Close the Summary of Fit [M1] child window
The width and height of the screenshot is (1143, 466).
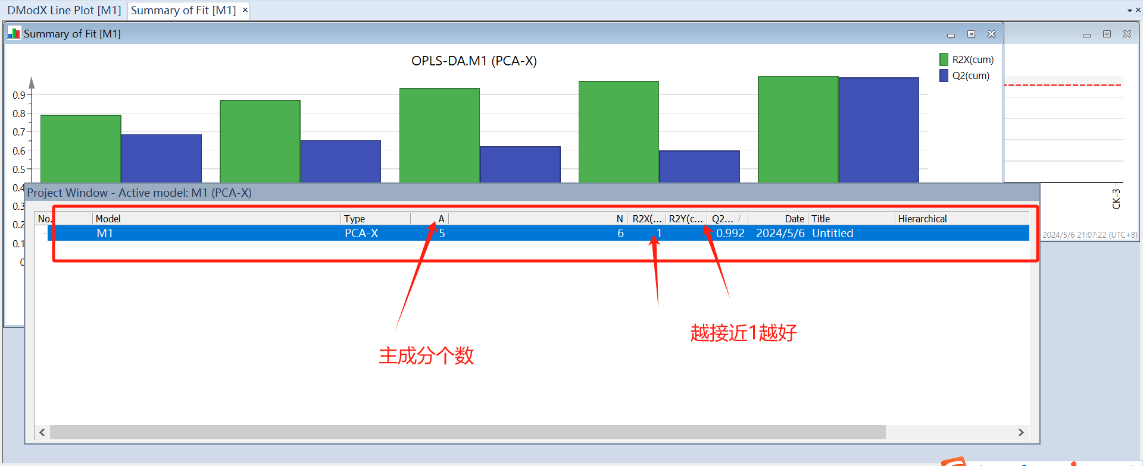pyautogui.click(x=991, y=34)
